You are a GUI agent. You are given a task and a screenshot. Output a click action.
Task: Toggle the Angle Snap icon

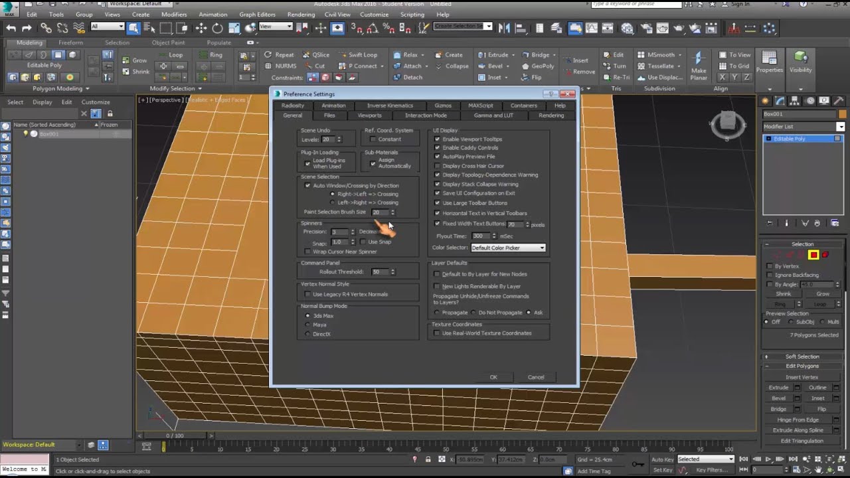[372, 28]
